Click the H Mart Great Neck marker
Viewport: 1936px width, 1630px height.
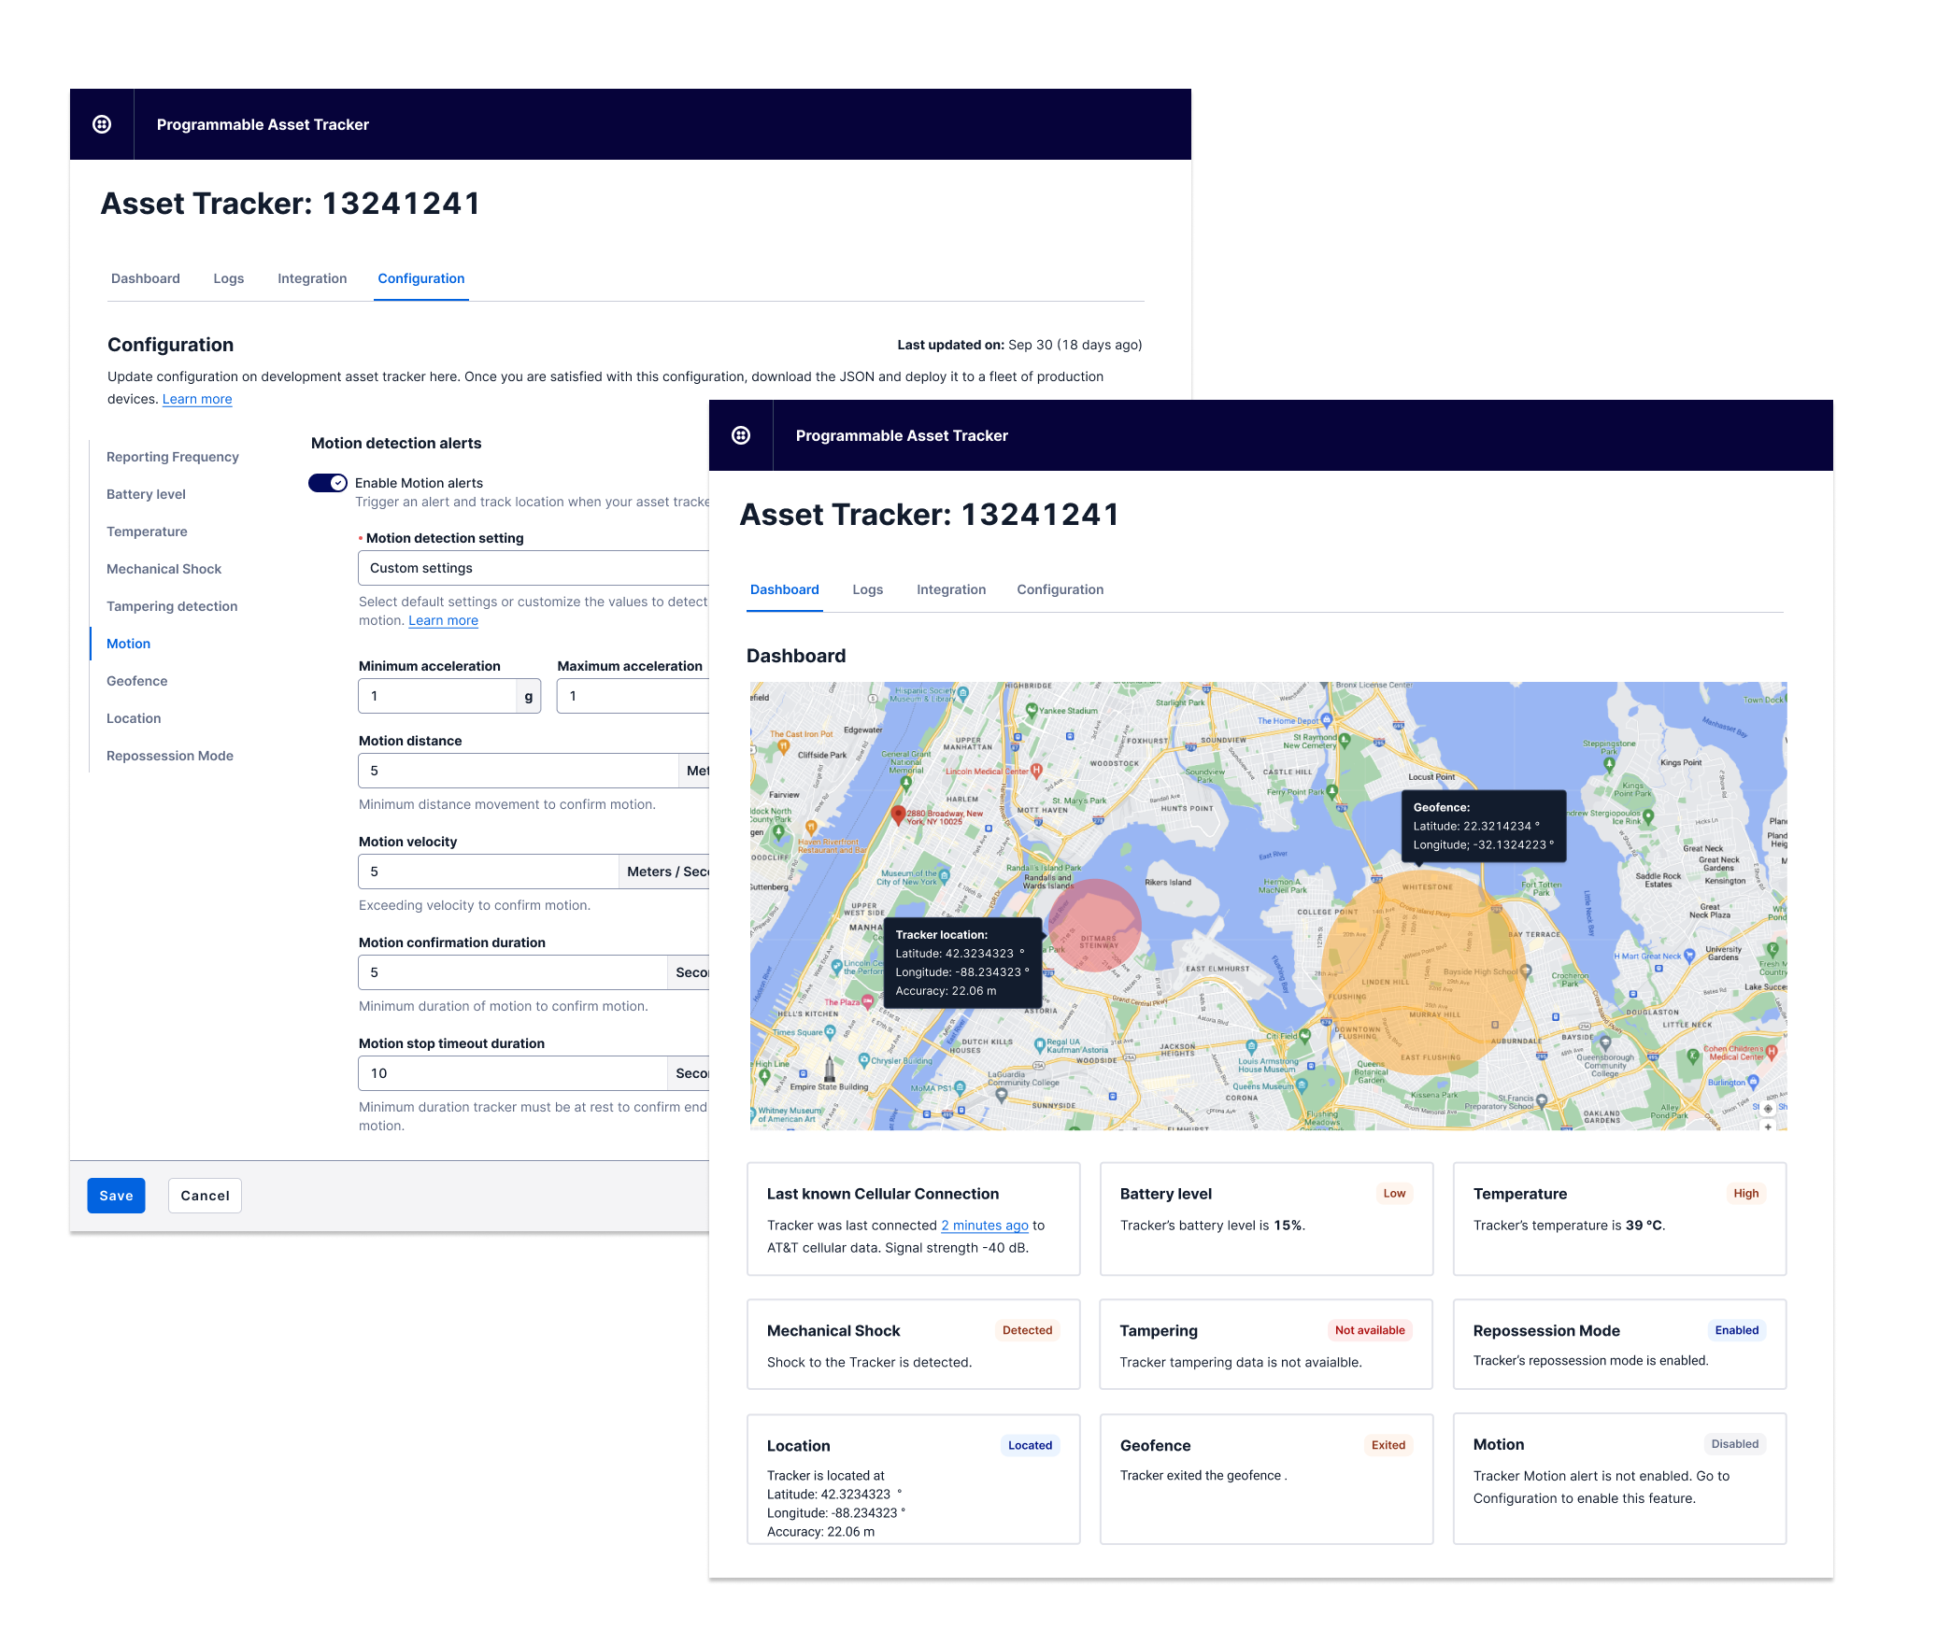(x=1689, y=954)
